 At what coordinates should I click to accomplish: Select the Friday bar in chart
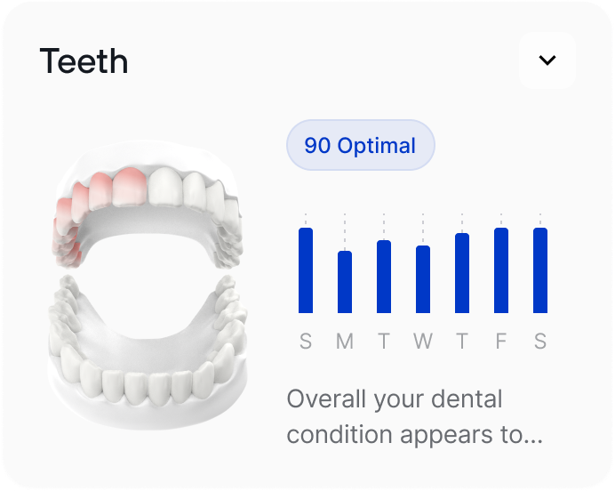point(501,270)
